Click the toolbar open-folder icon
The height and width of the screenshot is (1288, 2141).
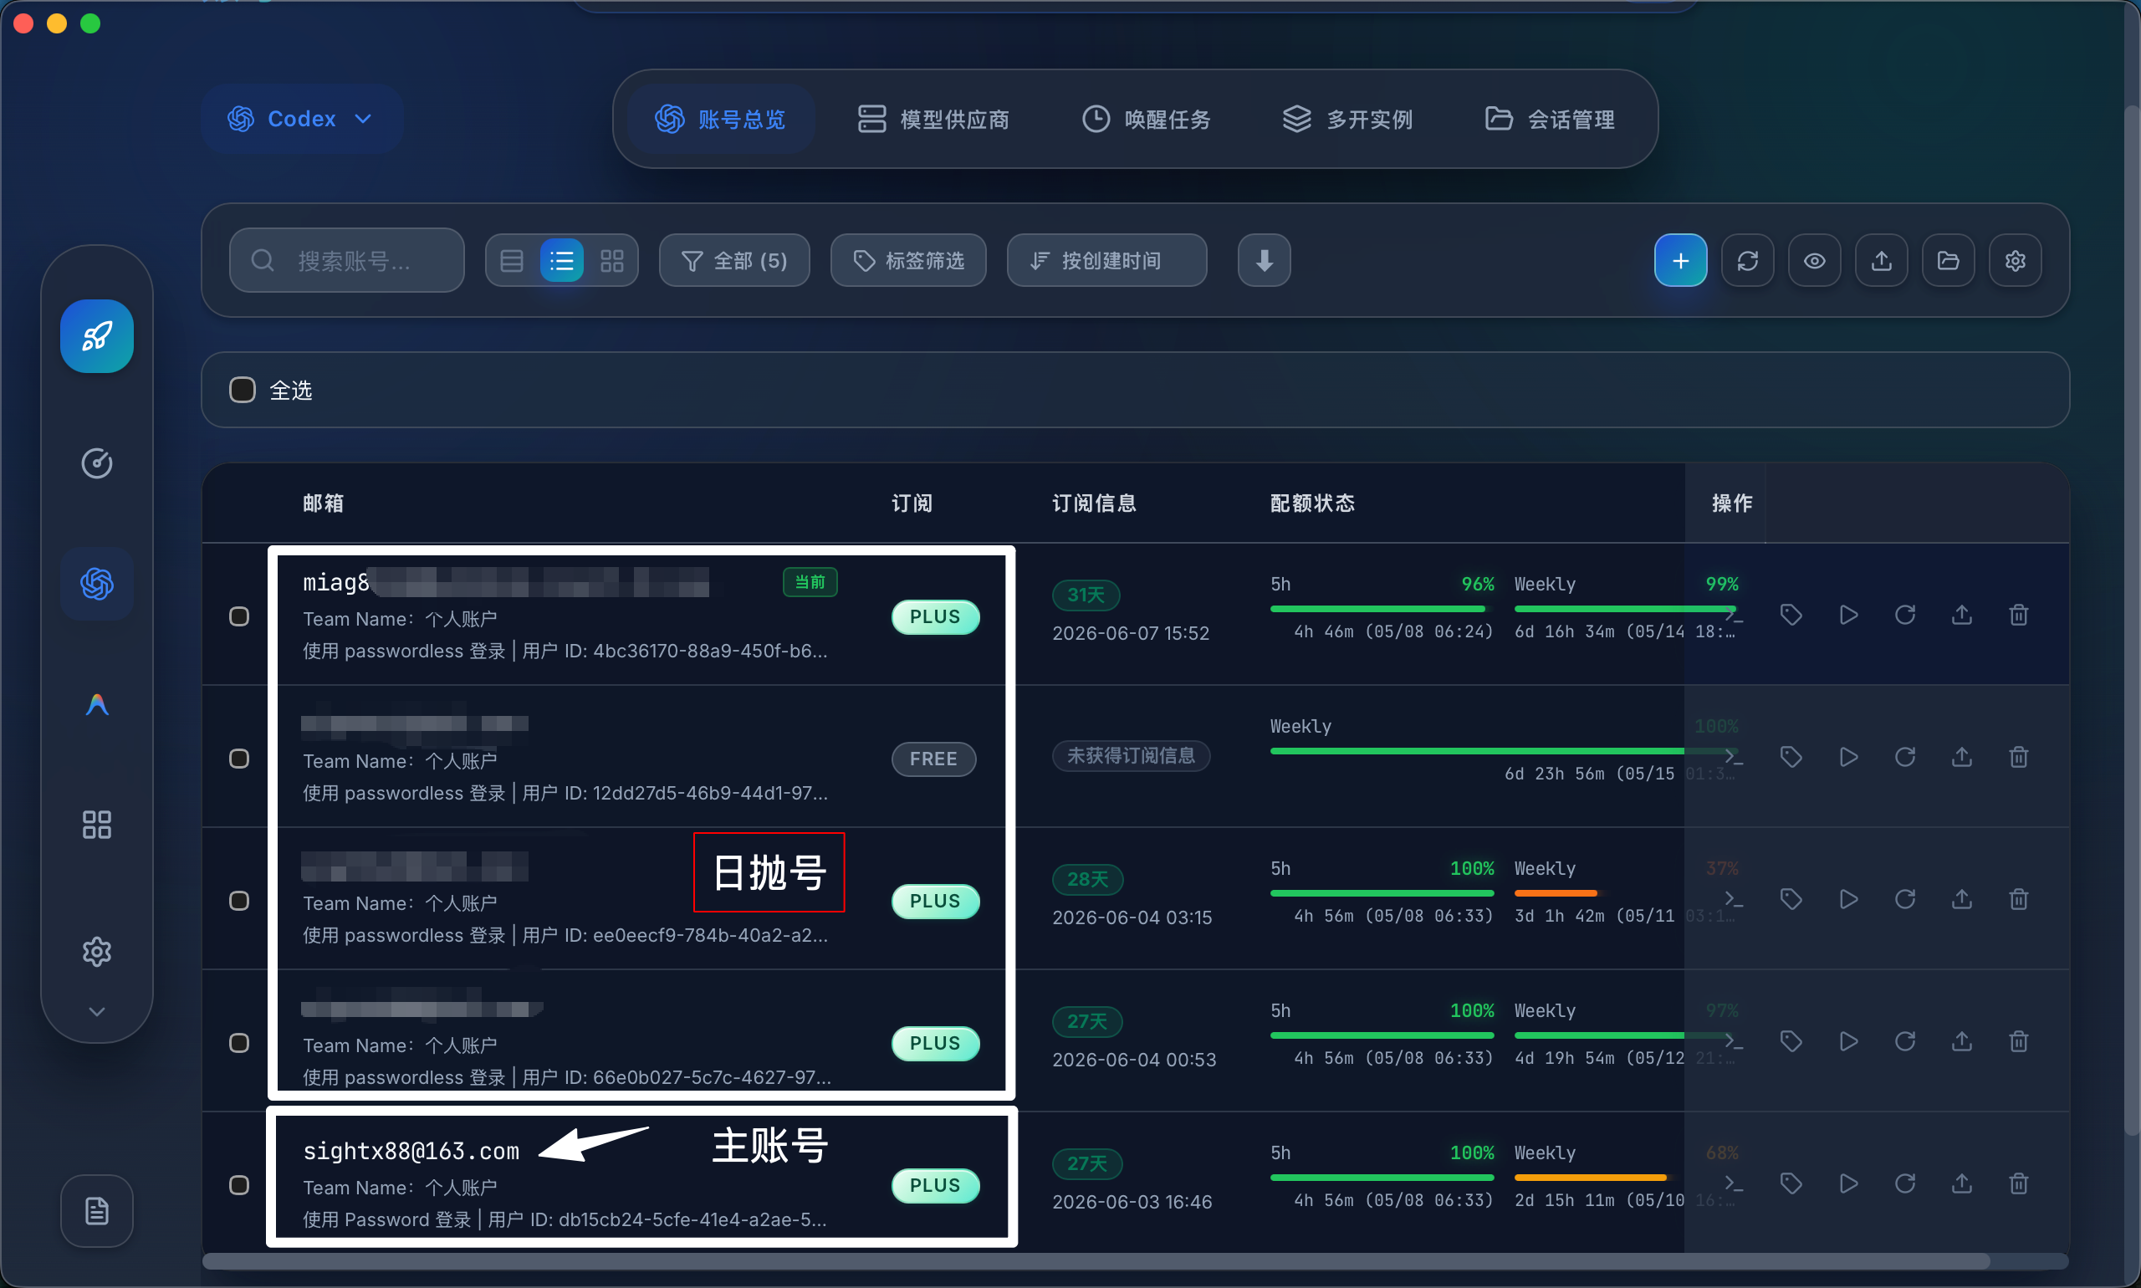[x=1948, y=260]
